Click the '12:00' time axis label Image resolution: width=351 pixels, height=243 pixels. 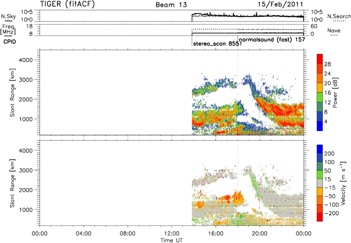[172, 234]
